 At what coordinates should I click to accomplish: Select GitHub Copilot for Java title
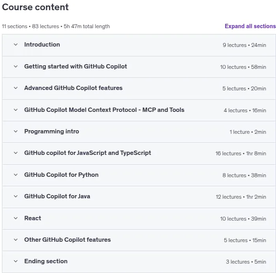tap(57, 196)
